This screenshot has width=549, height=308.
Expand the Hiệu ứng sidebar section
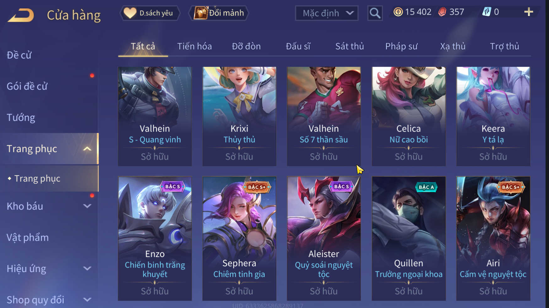[x=87, y=269]
